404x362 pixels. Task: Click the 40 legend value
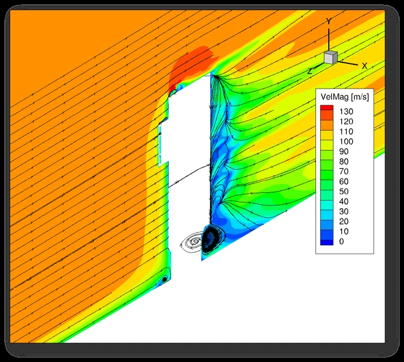344,201
